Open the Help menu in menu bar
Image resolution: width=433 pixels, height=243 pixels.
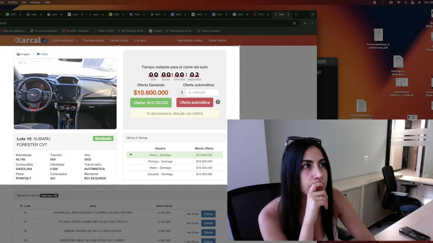47,2
